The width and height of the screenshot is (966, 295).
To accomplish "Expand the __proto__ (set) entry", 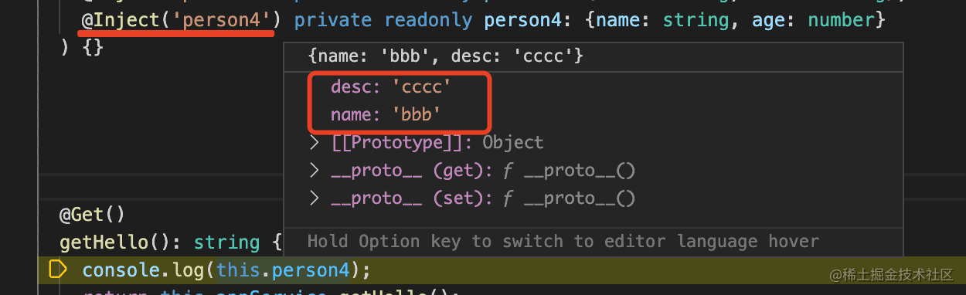I will (314, 198).
